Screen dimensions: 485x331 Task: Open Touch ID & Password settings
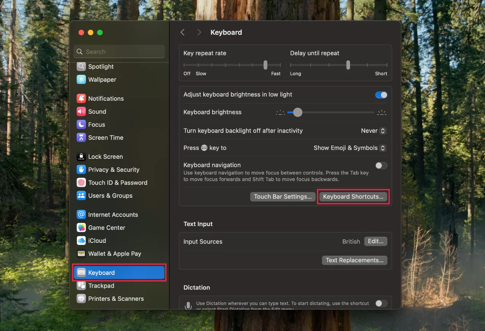(119, 182)
